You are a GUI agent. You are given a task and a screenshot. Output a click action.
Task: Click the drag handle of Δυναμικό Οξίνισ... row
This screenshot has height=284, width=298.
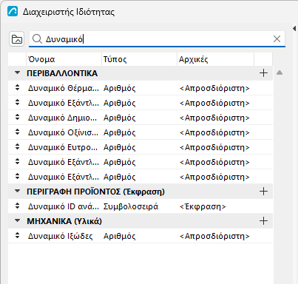pyautogui.click(x=17, y=132)
